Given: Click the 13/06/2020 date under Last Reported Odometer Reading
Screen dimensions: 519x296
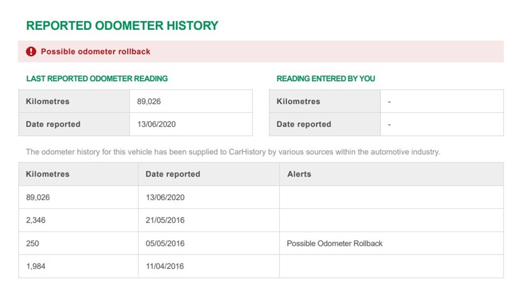Looking at the screenshot, I should pos(156,124).
